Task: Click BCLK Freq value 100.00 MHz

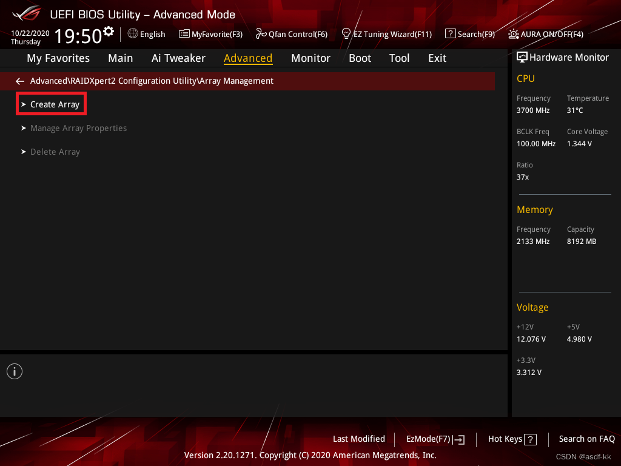Action: pos(536,144)
